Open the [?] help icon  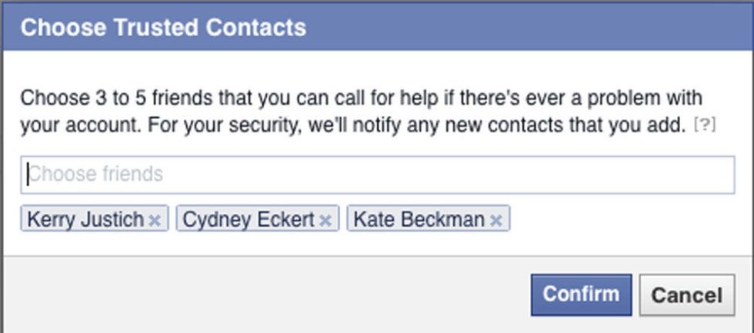(705, 126)
